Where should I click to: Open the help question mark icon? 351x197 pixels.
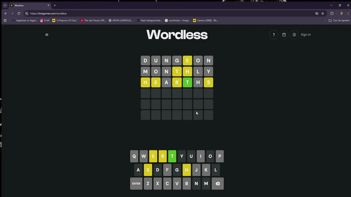tap(274, 35)
